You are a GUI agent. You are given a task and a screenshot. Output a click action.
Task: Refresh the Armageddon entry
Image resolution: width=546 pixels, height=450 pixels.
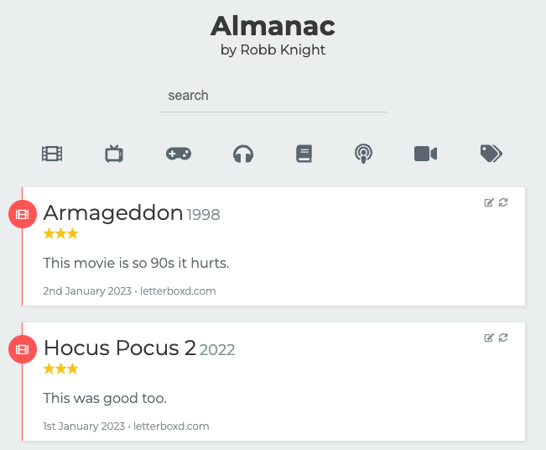pyautogui.click(x=503, y=202)
